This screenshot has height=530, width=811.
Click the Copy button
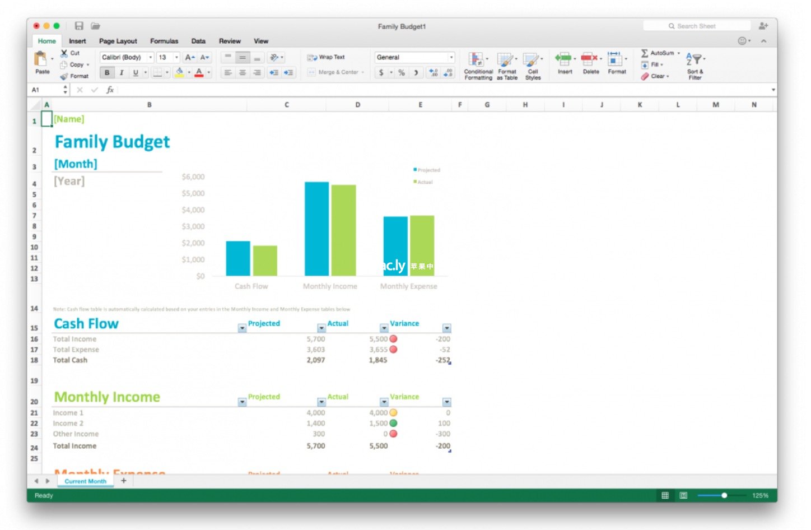click(74, 64)
